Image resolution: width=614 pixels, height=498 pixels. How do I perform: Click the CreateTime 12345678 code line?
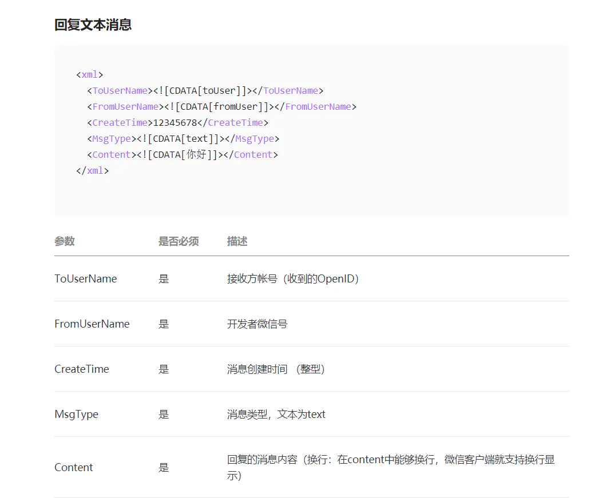(x=178, y=122)
